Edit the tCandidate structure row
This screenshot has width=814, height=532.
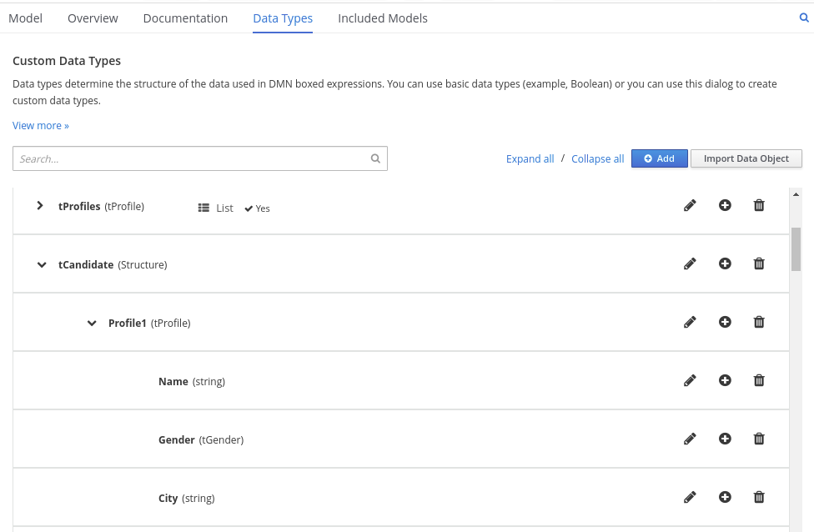click(x=690, y=263)
